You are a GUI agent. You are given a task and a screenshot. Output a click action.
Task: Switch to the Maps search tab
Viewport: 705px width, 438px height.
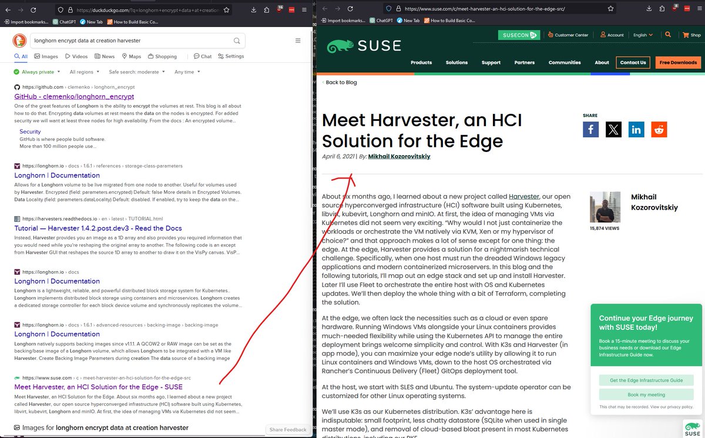tap(131, 56)
